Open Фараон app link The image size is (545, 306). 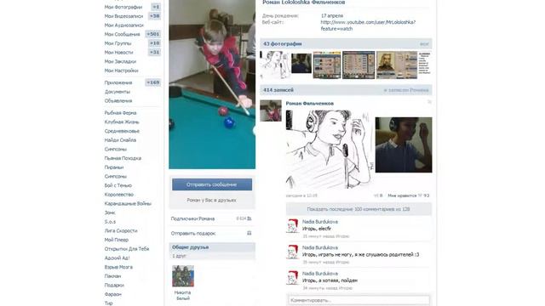(x=113, y=294)
